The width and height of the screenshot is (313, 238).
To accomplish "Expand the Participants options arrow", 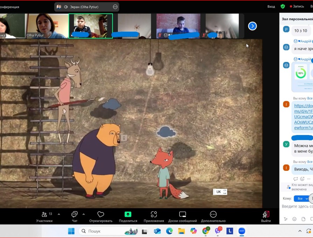I will click(x=59, y=214).
